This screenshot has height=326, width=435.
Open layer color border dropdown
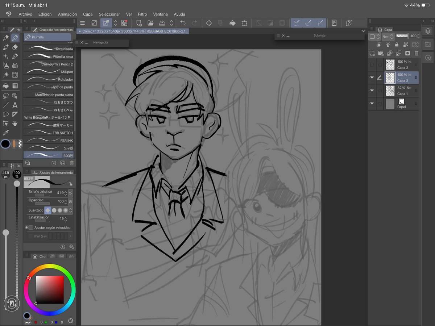pos(374,36)
